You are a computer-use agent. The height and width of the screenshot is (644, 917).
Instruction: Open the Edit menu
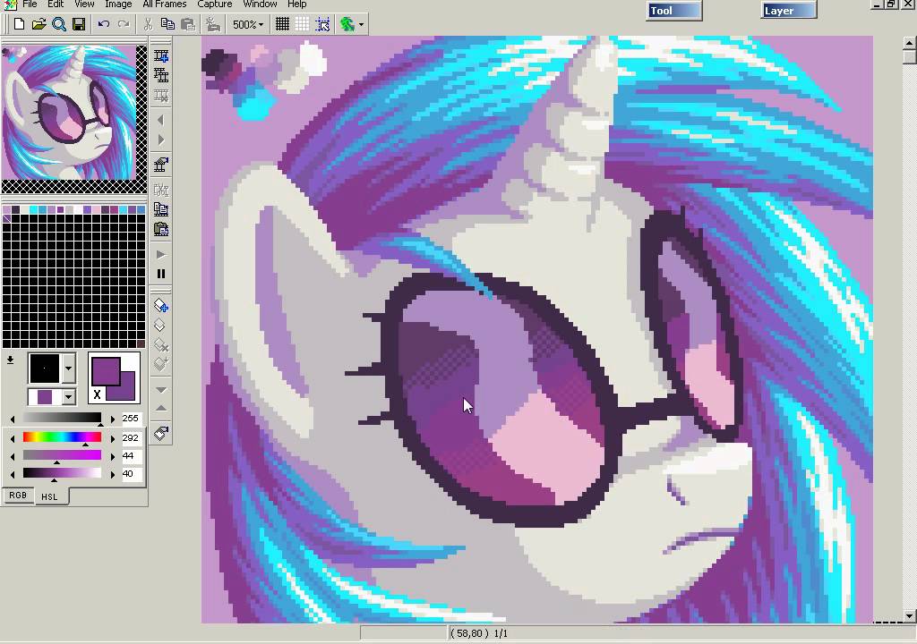click(56, 4)
